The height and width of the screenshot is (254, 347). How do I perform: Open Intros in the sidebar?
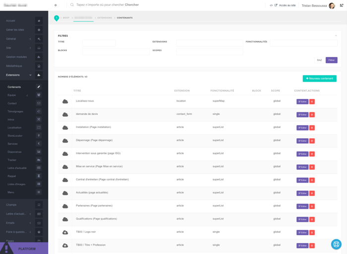(11, 120)
